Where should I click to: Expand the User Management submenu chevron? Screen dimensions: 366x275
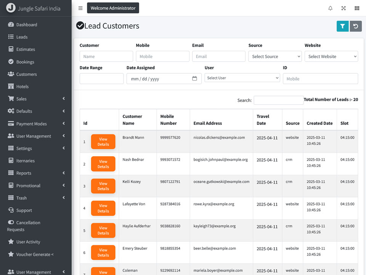click(64, 136)
